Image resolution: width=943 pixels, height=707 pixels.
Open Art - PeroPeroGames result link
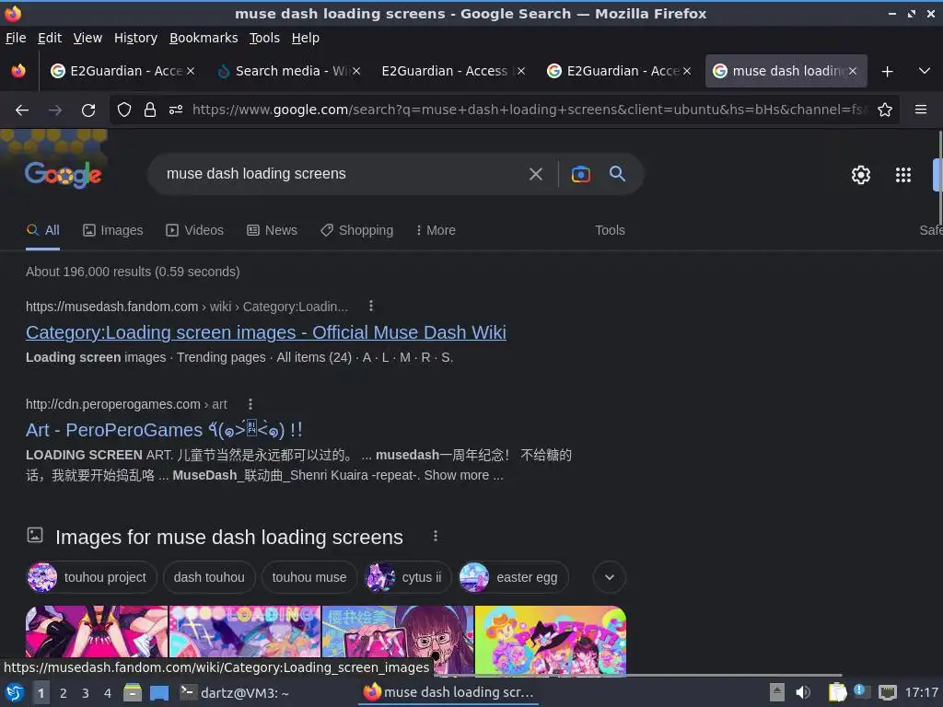click(164, 430)
